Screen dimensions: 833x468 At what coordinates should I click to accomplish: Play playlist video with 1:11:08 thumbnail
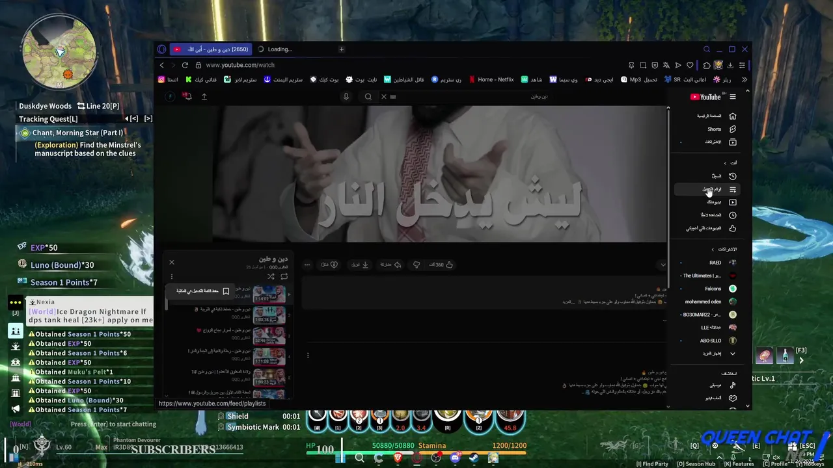(269, 357)
